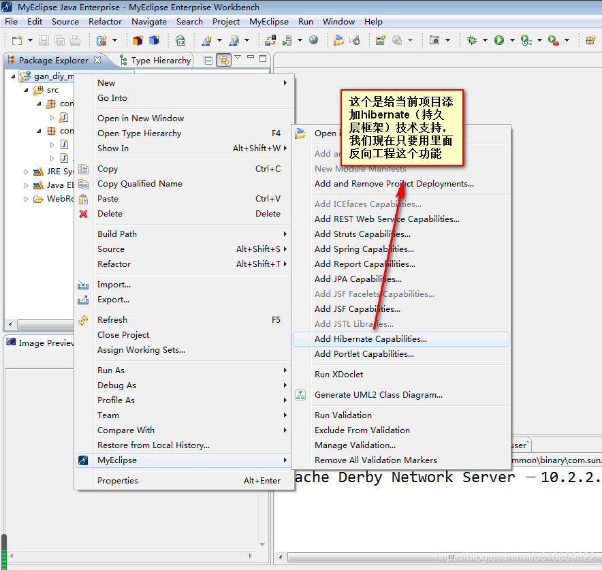Viewport: 602px width, 570px height.
Task: Click Package Explorer horizontal scrollbar
Action: pos(46,325)
